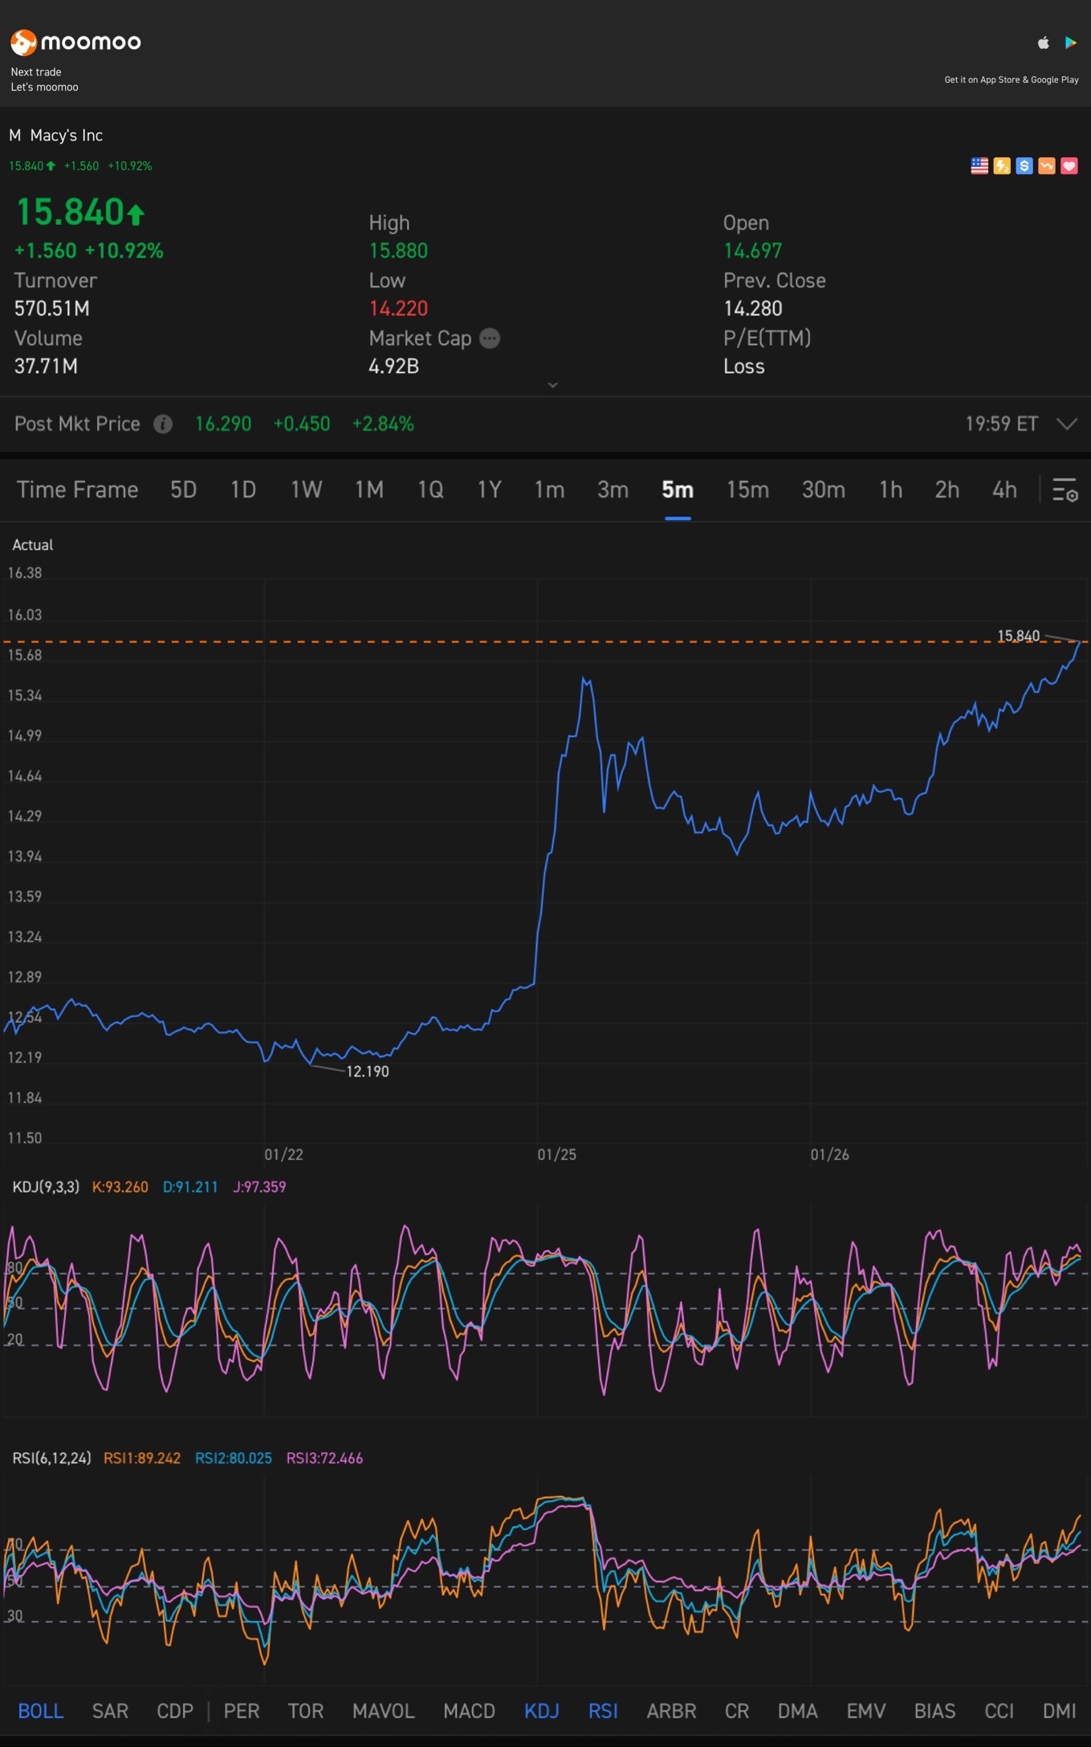
Task: Open the Apple App Store icon
Action: [x=1043, y=43]
